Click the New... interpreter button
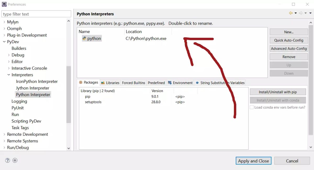 point(289,32)
